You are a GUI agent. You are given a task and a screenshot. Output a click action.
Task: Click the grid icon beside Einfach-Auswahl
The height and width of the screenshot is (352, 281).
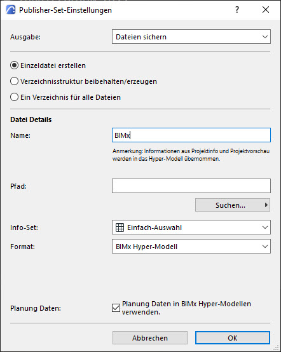(x=120, y=227)
